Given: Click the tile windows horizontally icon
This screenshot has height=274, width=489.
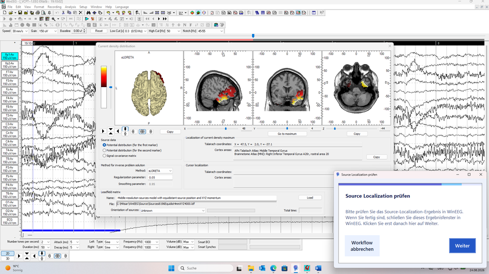Looking at the screenshot, I should [x=263, y=13].
